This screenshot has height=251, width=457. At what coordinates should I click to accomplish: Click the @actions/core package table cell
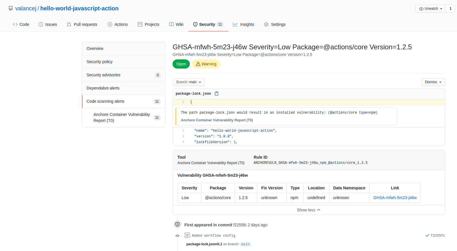click(218, 198)
